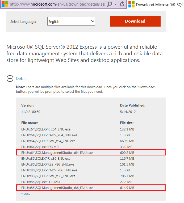
Task: Click the search magnifier icon in address bar
Action: pos(110,4)
